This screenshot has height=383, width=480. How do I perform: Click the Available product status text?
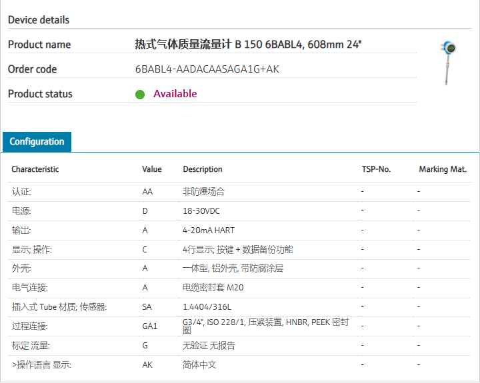point(175,94)
